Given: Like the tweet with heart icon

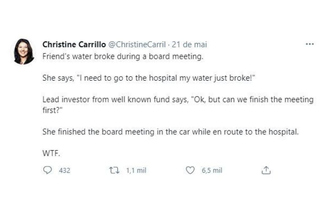Looking at the screenshot, I should (190, 170).
